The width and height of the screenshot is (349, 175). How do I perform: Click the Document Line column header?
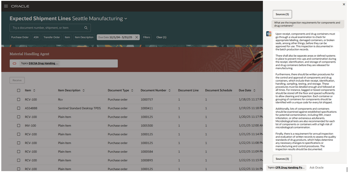[x=188, y=90]
